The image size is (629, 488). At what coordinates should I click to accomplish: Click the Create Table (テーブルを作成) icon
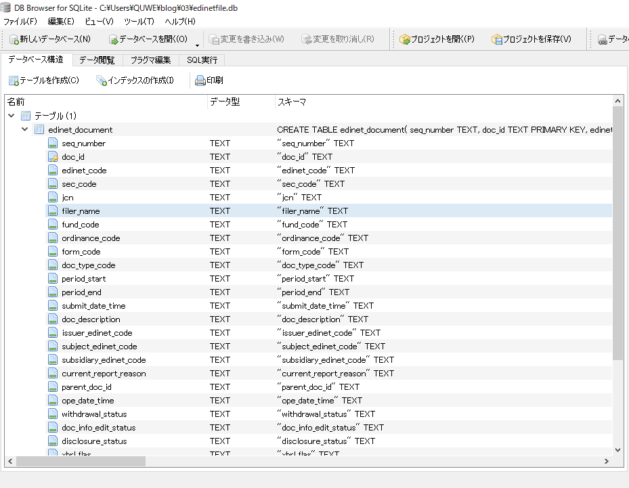[14, 81]
